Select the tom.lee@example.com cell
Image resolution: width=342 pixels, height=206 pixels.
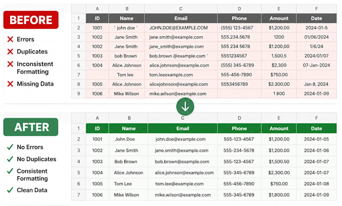pyautogui.click(x=183, y=184)
